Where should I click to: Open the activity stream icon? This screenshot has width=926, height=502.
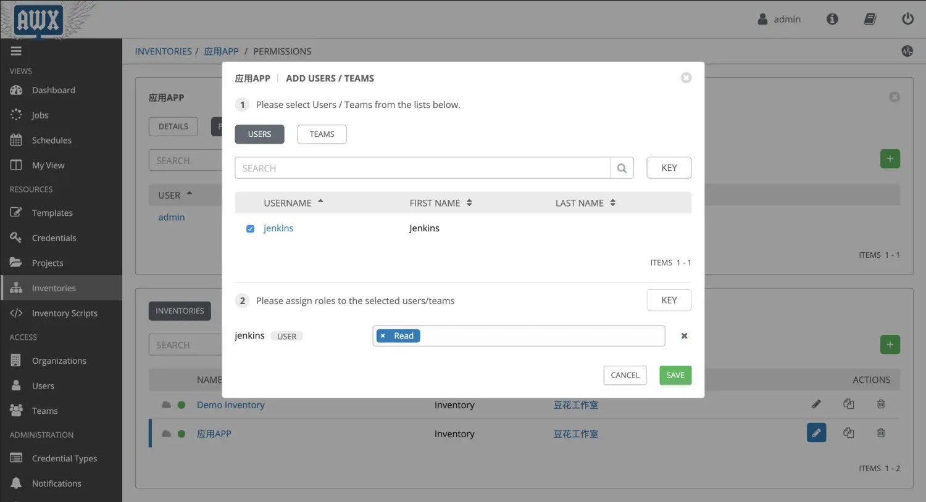907,51
